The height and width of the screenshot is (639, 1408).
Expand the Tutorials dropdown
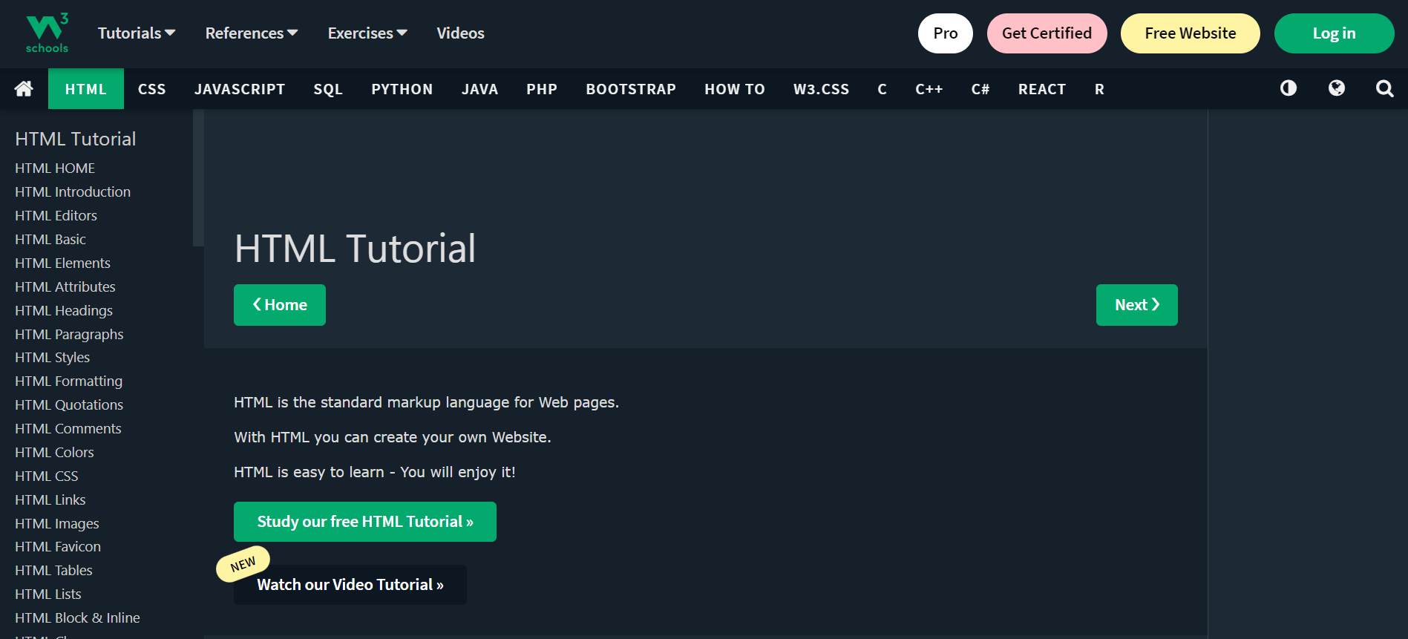pyautogui.click(x=137, y=33)
